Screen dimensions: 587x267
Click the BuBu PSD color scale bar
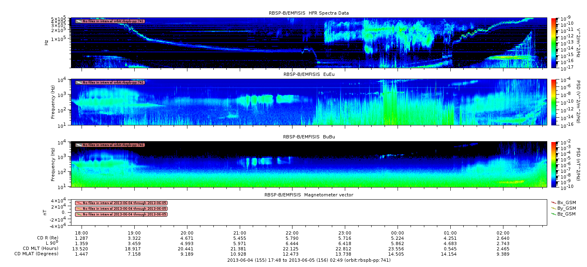pyautogui.click(x=553, y=164)
